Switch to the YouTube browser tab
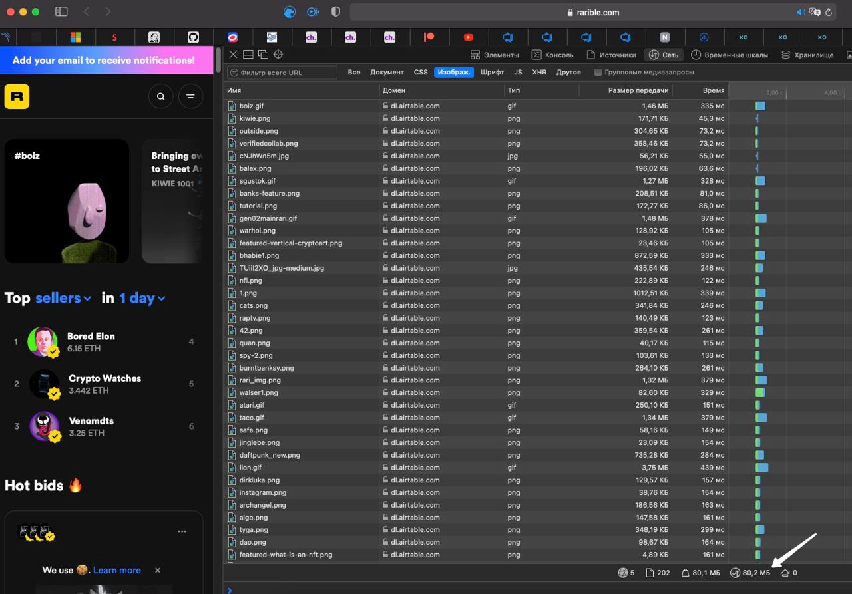The width and height of the screenshot is (852, 594). pyautogui.click(x=468, y=37)
